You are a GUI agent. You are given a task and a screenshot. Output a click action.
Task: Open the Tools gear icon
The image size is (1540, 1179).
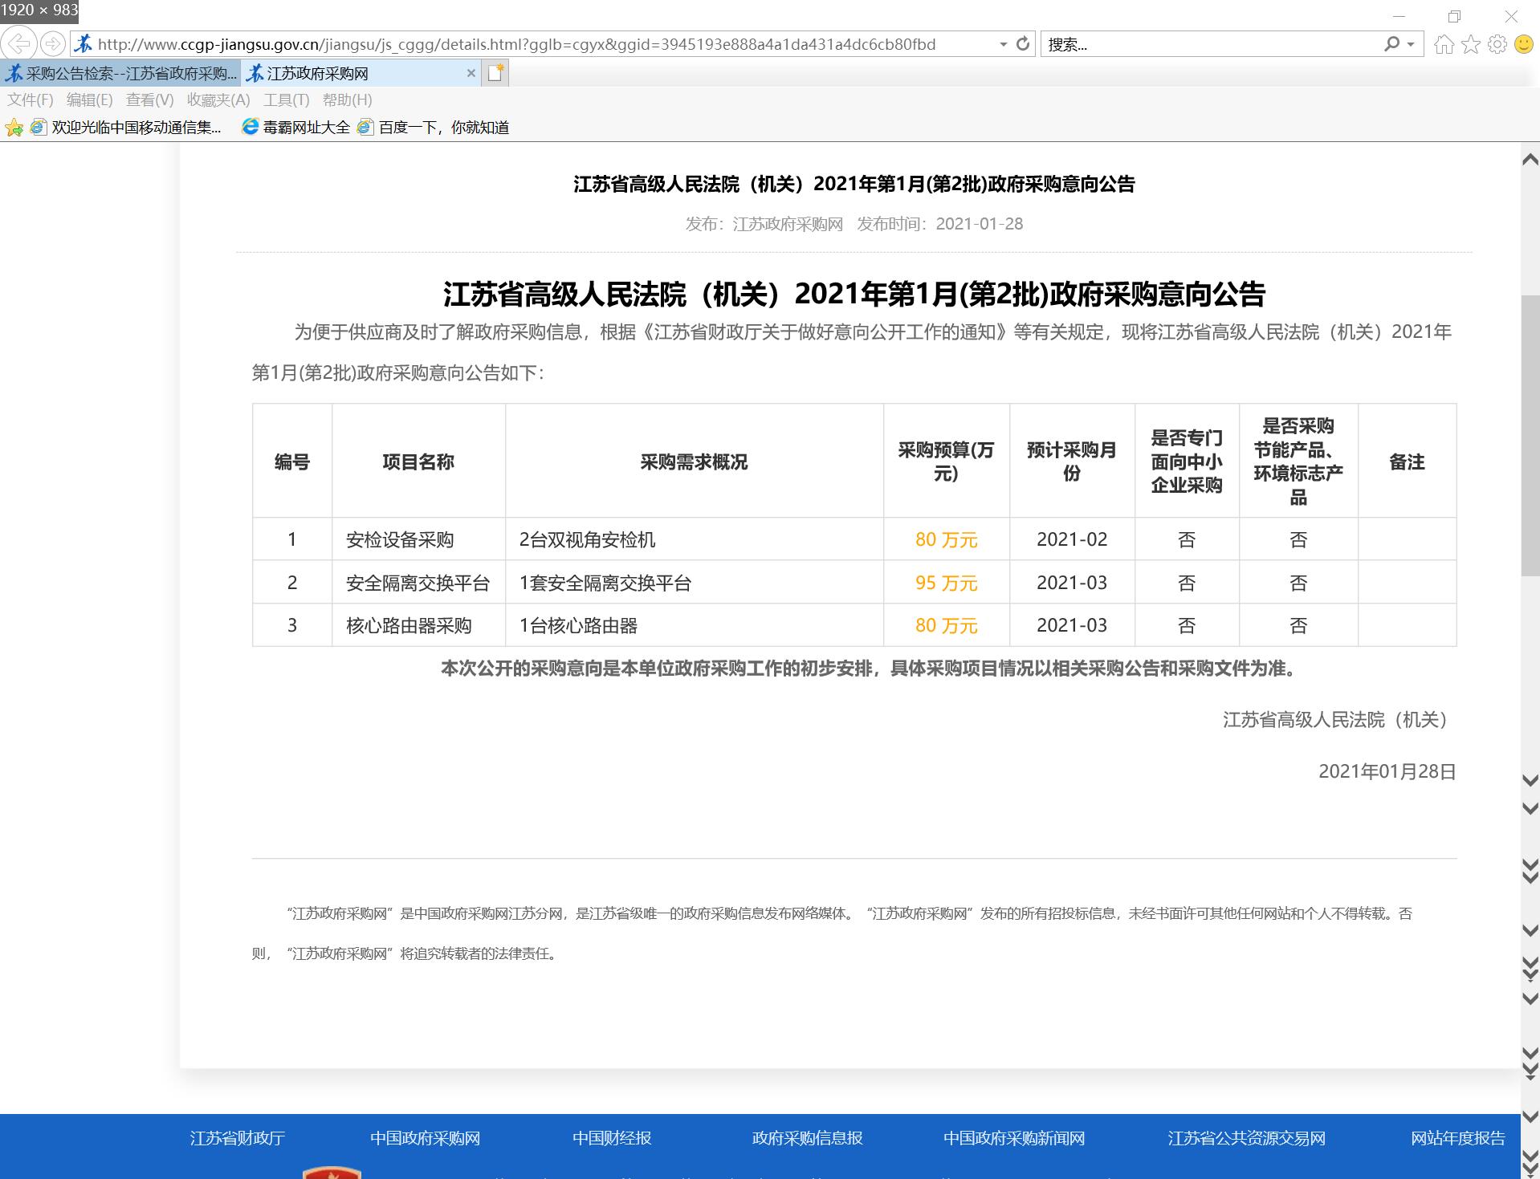(x=1497, y=44)
